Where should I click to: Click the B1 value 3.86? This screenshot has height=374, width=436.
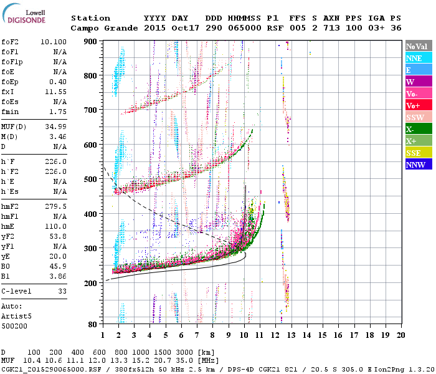click(58, 276)
